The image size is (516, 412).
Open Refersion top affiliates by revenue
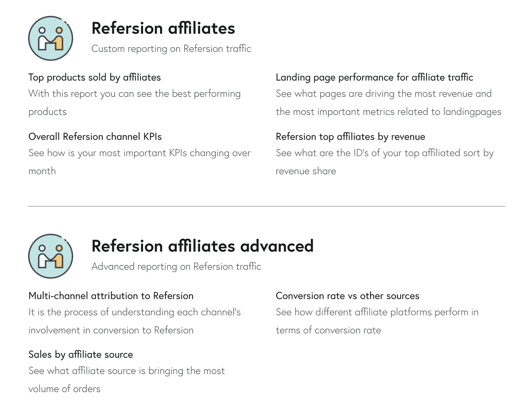pyautogui.click(x=351, y=137)
